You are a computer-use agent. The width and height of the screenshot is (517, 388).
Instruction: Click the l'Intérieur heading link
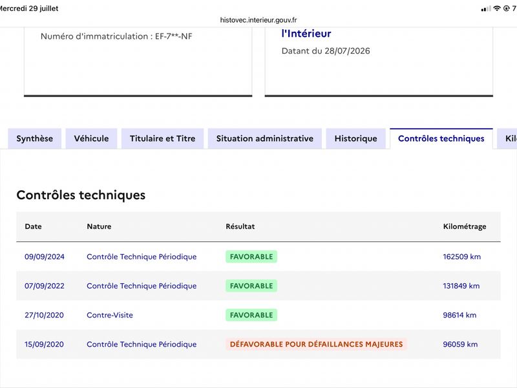306,34
